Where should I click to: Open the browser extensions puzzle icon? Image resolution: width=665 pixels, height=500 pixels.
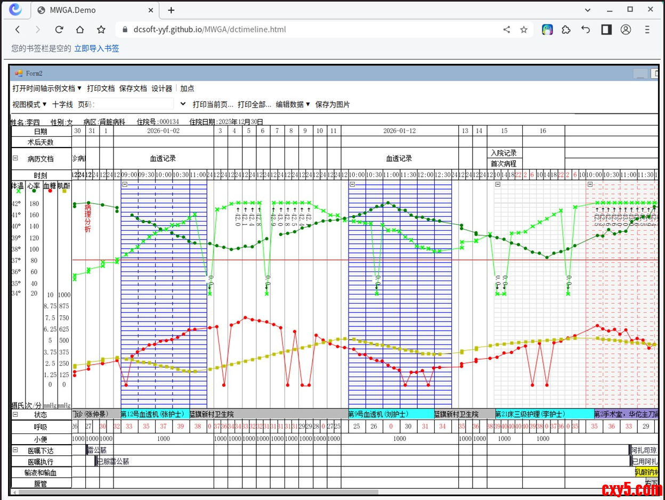[566, 30]
